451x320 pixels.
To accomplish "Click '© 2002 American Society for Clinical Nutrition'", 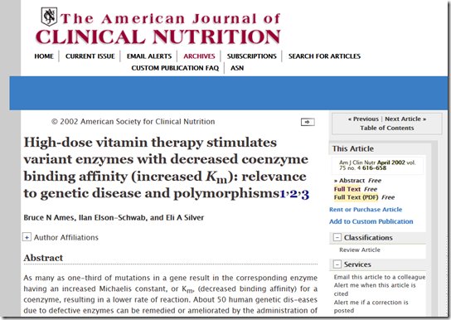I will click(x=133, y=122).
